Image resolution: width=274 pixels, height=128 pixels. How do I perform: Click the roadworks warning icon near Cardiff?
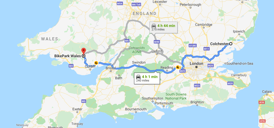(x=96, y=63)
